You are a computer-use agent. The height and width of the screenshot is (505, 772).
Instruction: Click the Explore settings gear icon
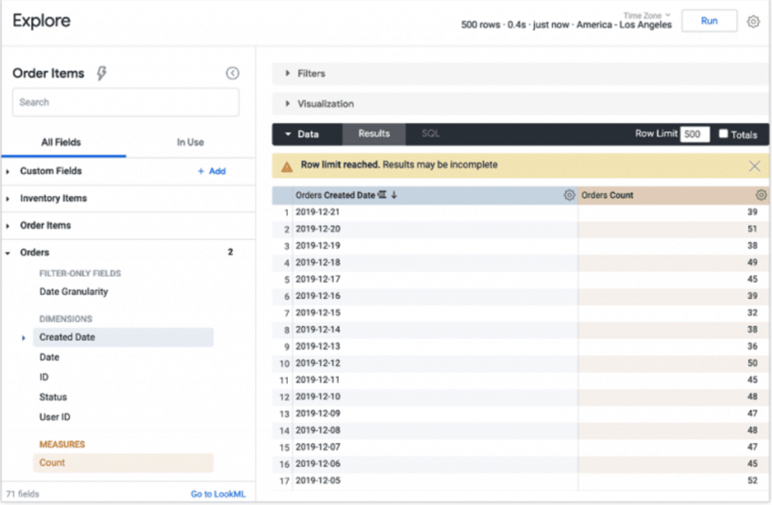click(x=753, y=21)
